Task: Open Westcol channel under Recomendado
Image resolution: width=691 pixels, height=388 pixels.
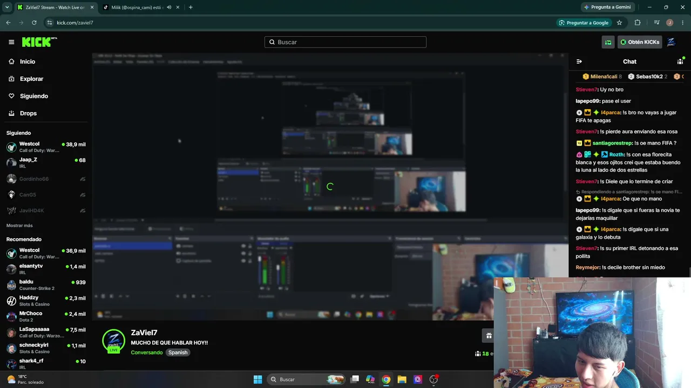Action: [46, 253]
